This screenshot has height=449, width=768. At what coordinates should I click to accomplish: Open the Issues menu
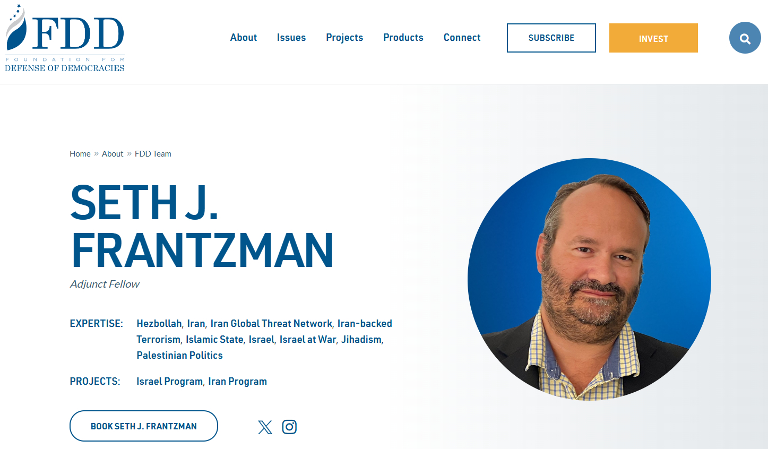291,38
